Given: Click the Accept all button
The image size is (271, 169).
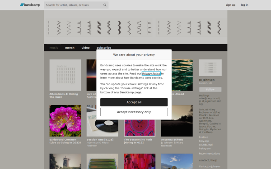Looking at the screenshot, I should click(134, 102).
